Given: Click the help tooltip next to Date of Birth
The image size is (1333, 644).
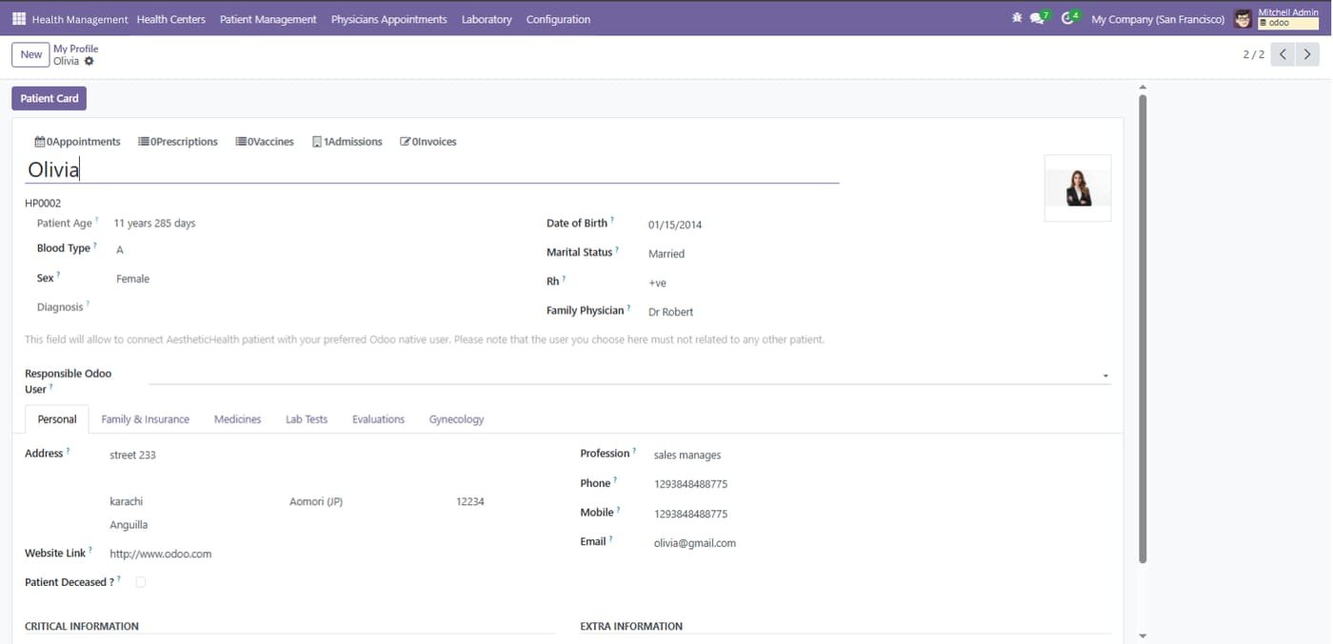Looking at the screenshot, I should 612,220.
